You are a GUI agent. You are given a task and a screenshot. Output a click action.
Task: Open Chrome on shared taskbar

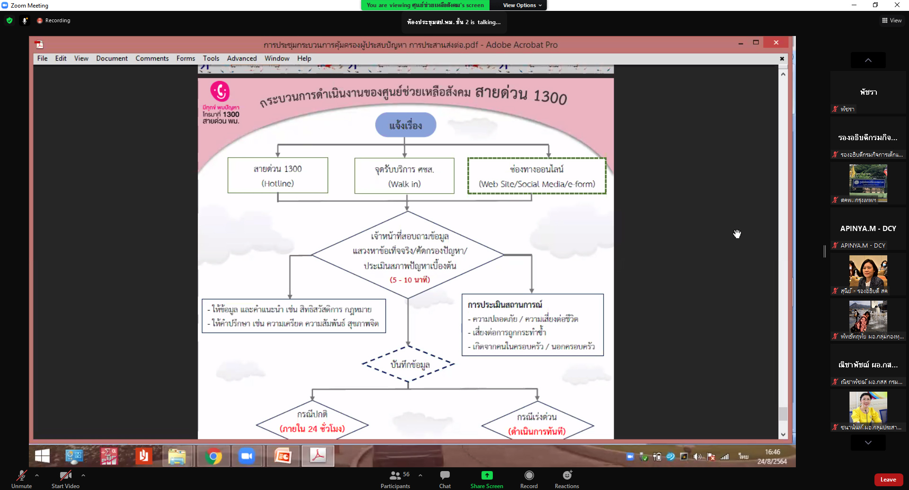pos(213,456)
